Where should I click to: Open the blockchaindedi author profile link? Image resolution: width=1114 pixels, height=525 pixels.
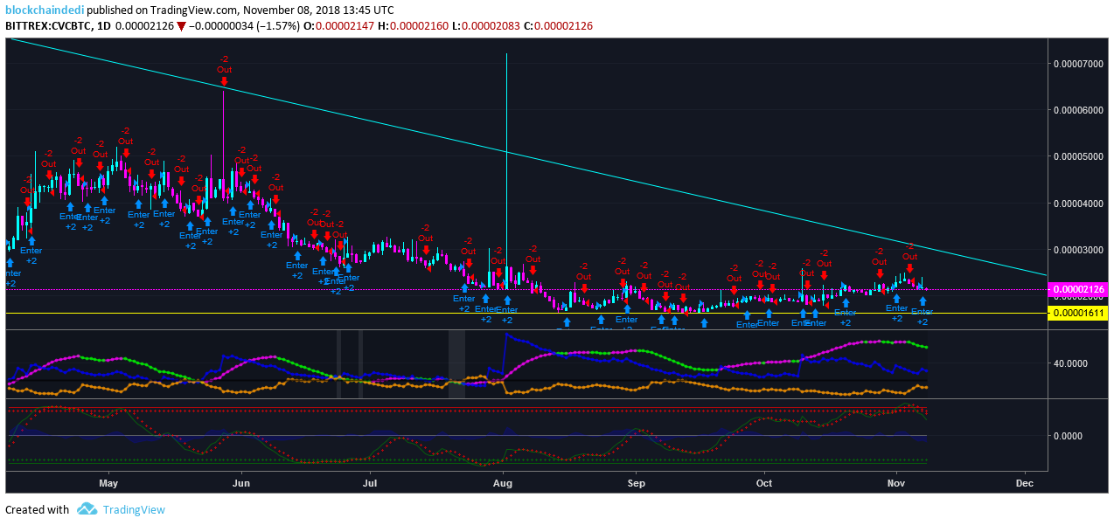click(x=45, y=10)
